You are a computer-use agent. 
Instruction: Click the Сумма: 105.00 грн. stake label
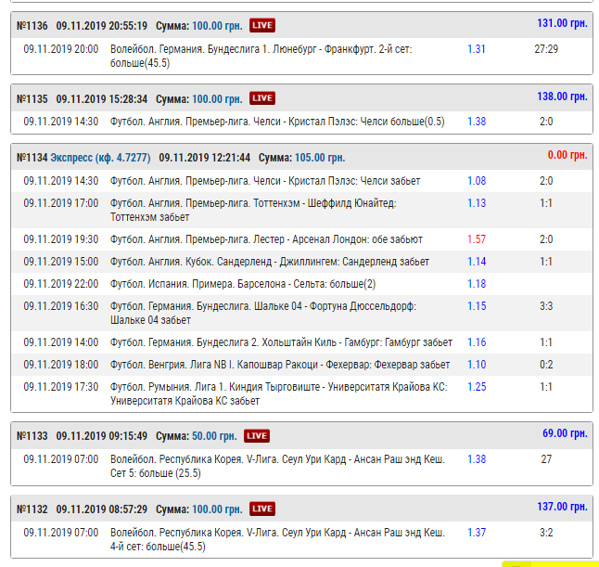pyautogui.click(x=301, y=158)
